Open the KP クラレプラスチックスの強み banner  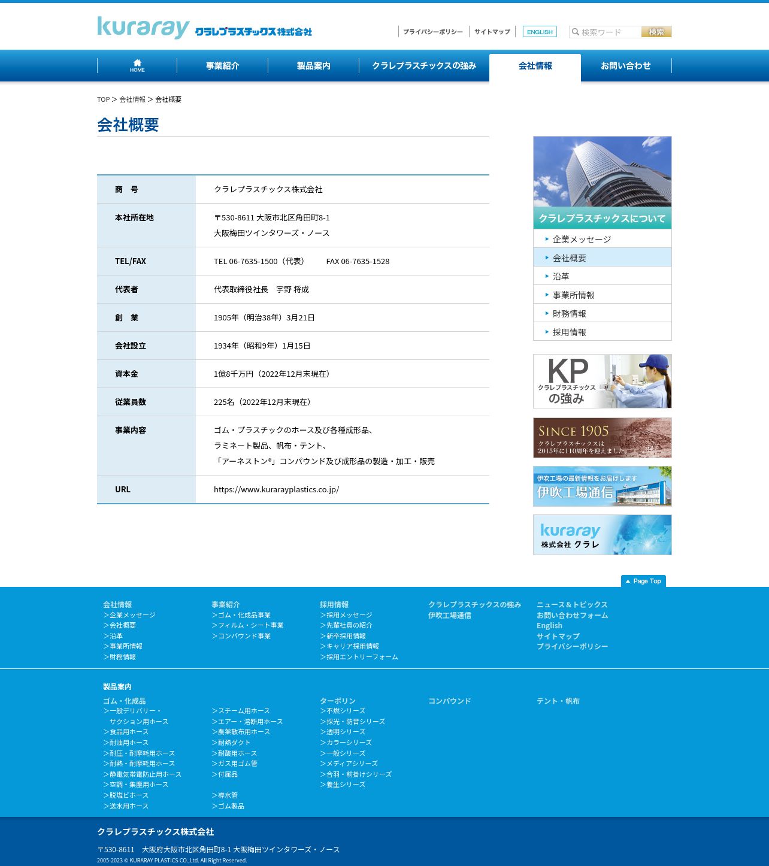pos(603,381)
